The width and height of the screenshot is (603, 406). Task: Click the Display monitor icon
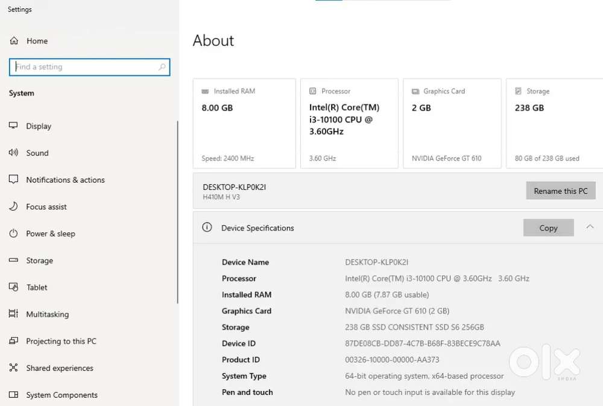(14, 126)
